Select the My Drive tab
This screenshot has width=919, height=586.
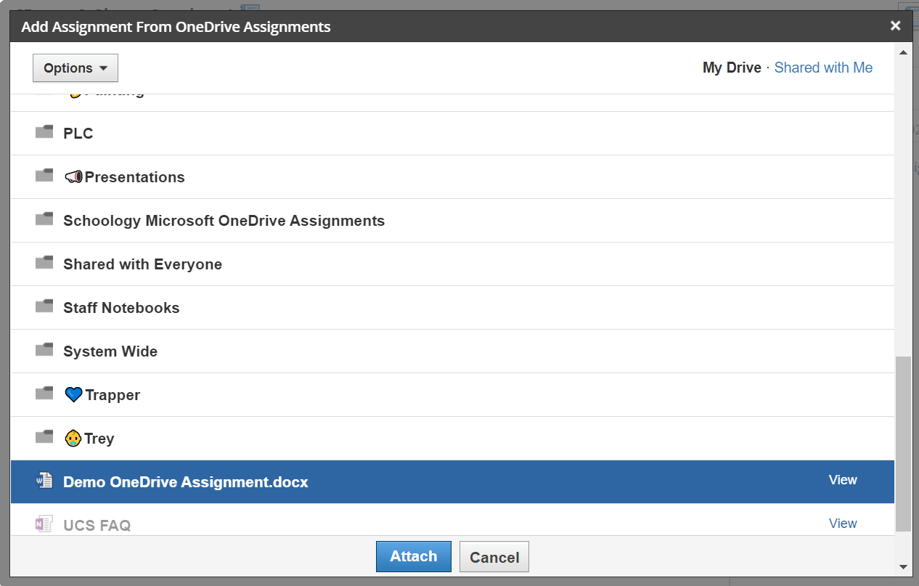pos(731,68)
